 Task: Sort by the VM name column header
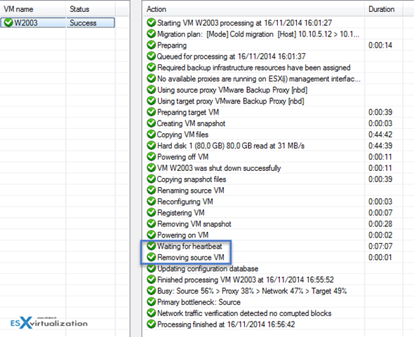click(x=18, y=9)
